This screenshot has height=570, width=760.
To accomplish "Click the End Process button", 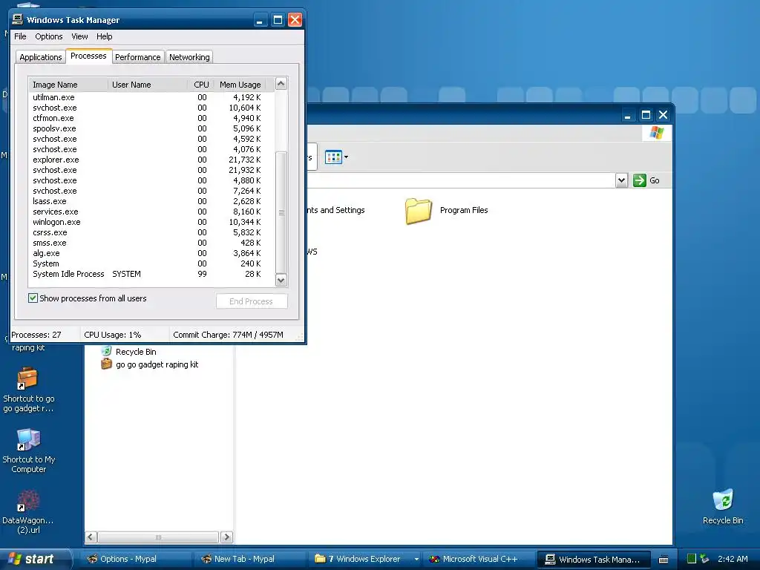I will coord(252,301).
